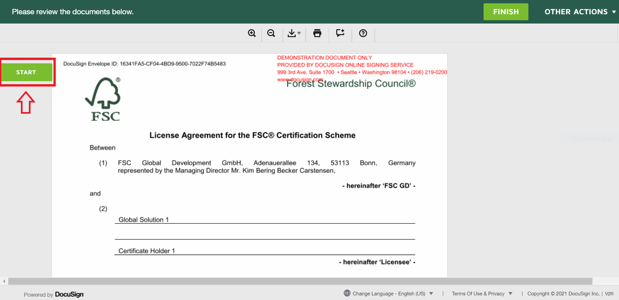Print the document using printer icon
The width and height of the screenshot is (619, 300).
317,33
